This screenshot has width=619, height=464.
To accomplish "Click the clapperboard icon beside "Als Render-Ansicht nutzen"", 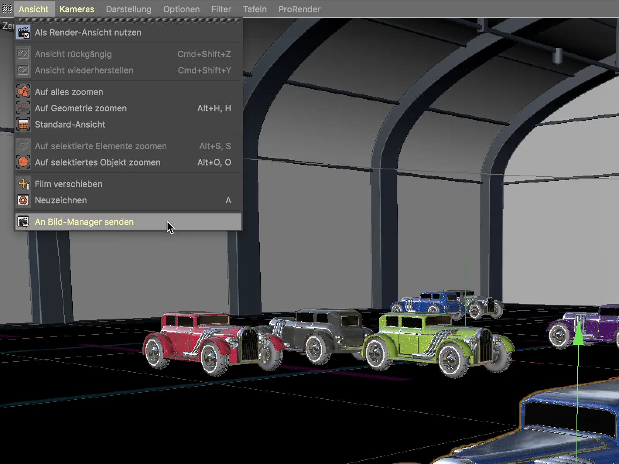I will tap(23, 32).
